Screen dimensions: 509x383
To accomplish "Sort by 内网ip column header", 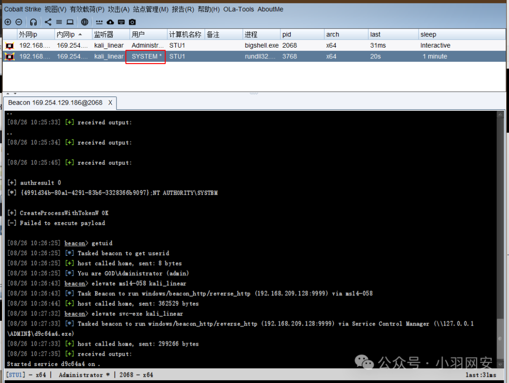I will coord(73,34).
